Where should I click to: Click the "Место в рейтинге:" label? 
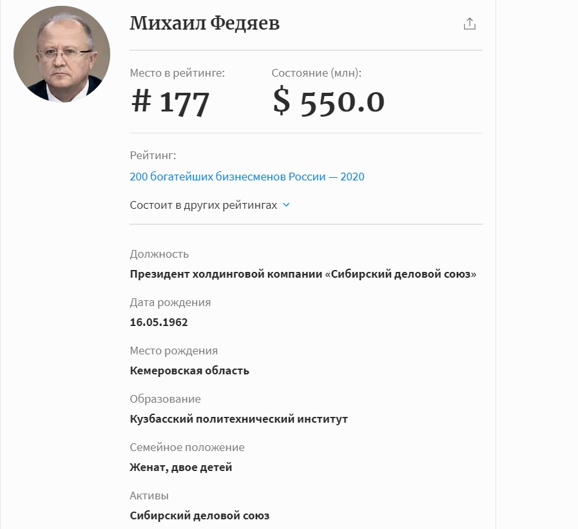[x=177, y=73]
